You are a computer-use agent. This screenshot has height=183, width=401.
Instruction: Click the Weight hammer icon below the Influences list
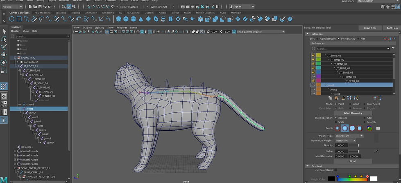pyautogui.click(x=343, y=98)
